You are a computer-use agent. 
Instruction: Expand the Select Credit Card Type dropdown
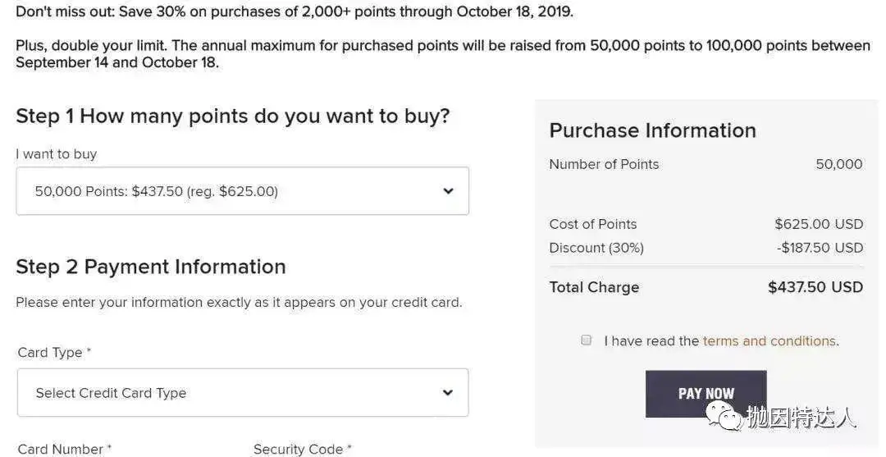(242, 393)
